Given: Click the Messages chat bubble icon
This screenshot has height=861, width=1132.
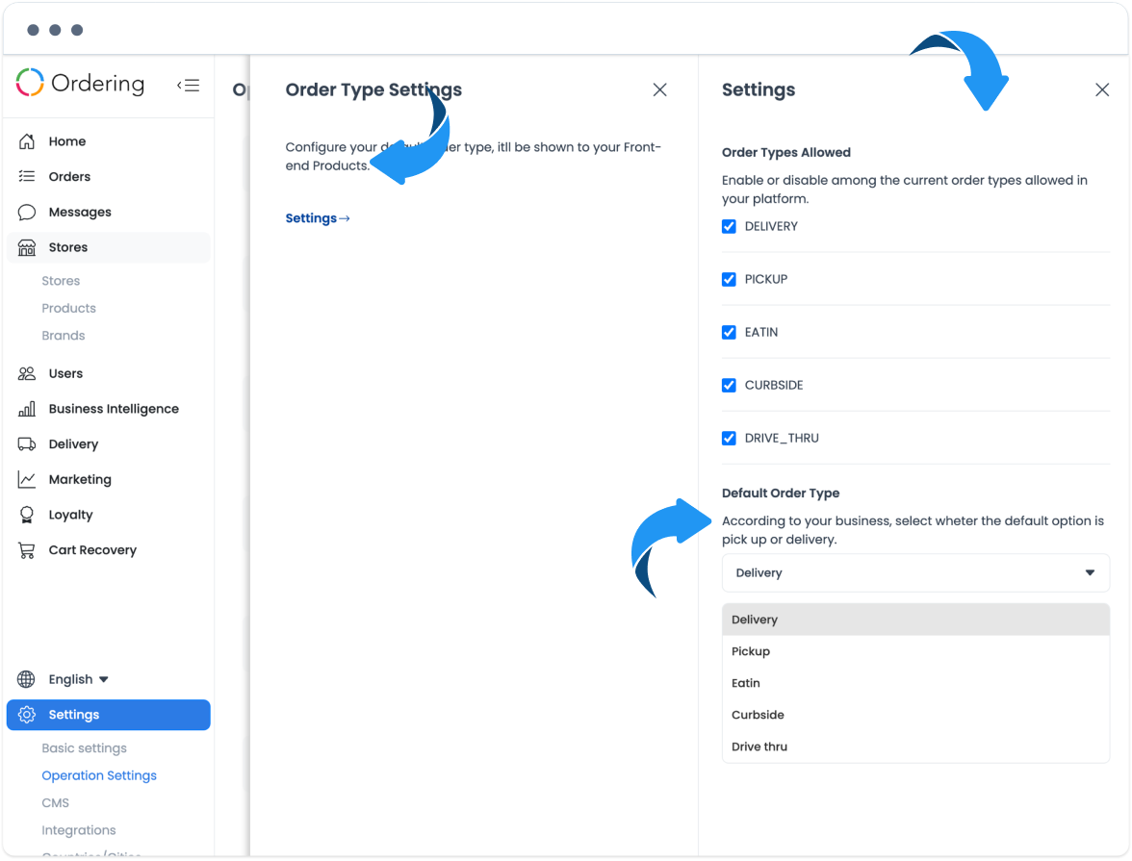Looking at the screenshot, I should 27,213.
